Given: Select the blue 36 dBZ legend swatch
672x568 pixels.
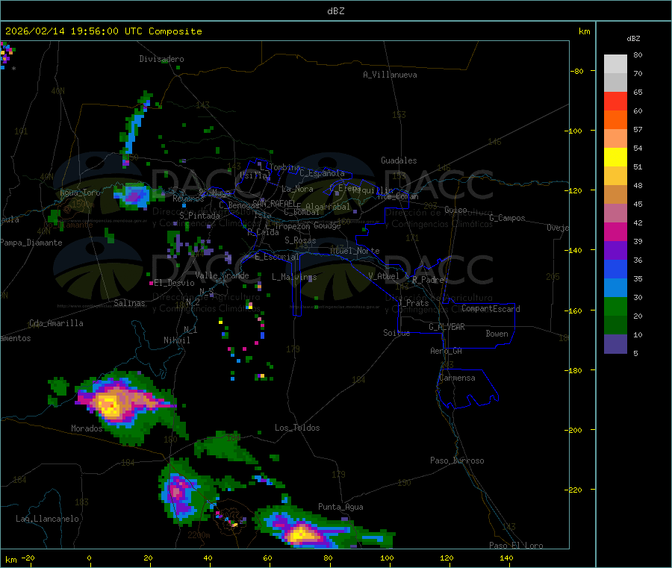Looking at the screenshot, I should [615, 269].
